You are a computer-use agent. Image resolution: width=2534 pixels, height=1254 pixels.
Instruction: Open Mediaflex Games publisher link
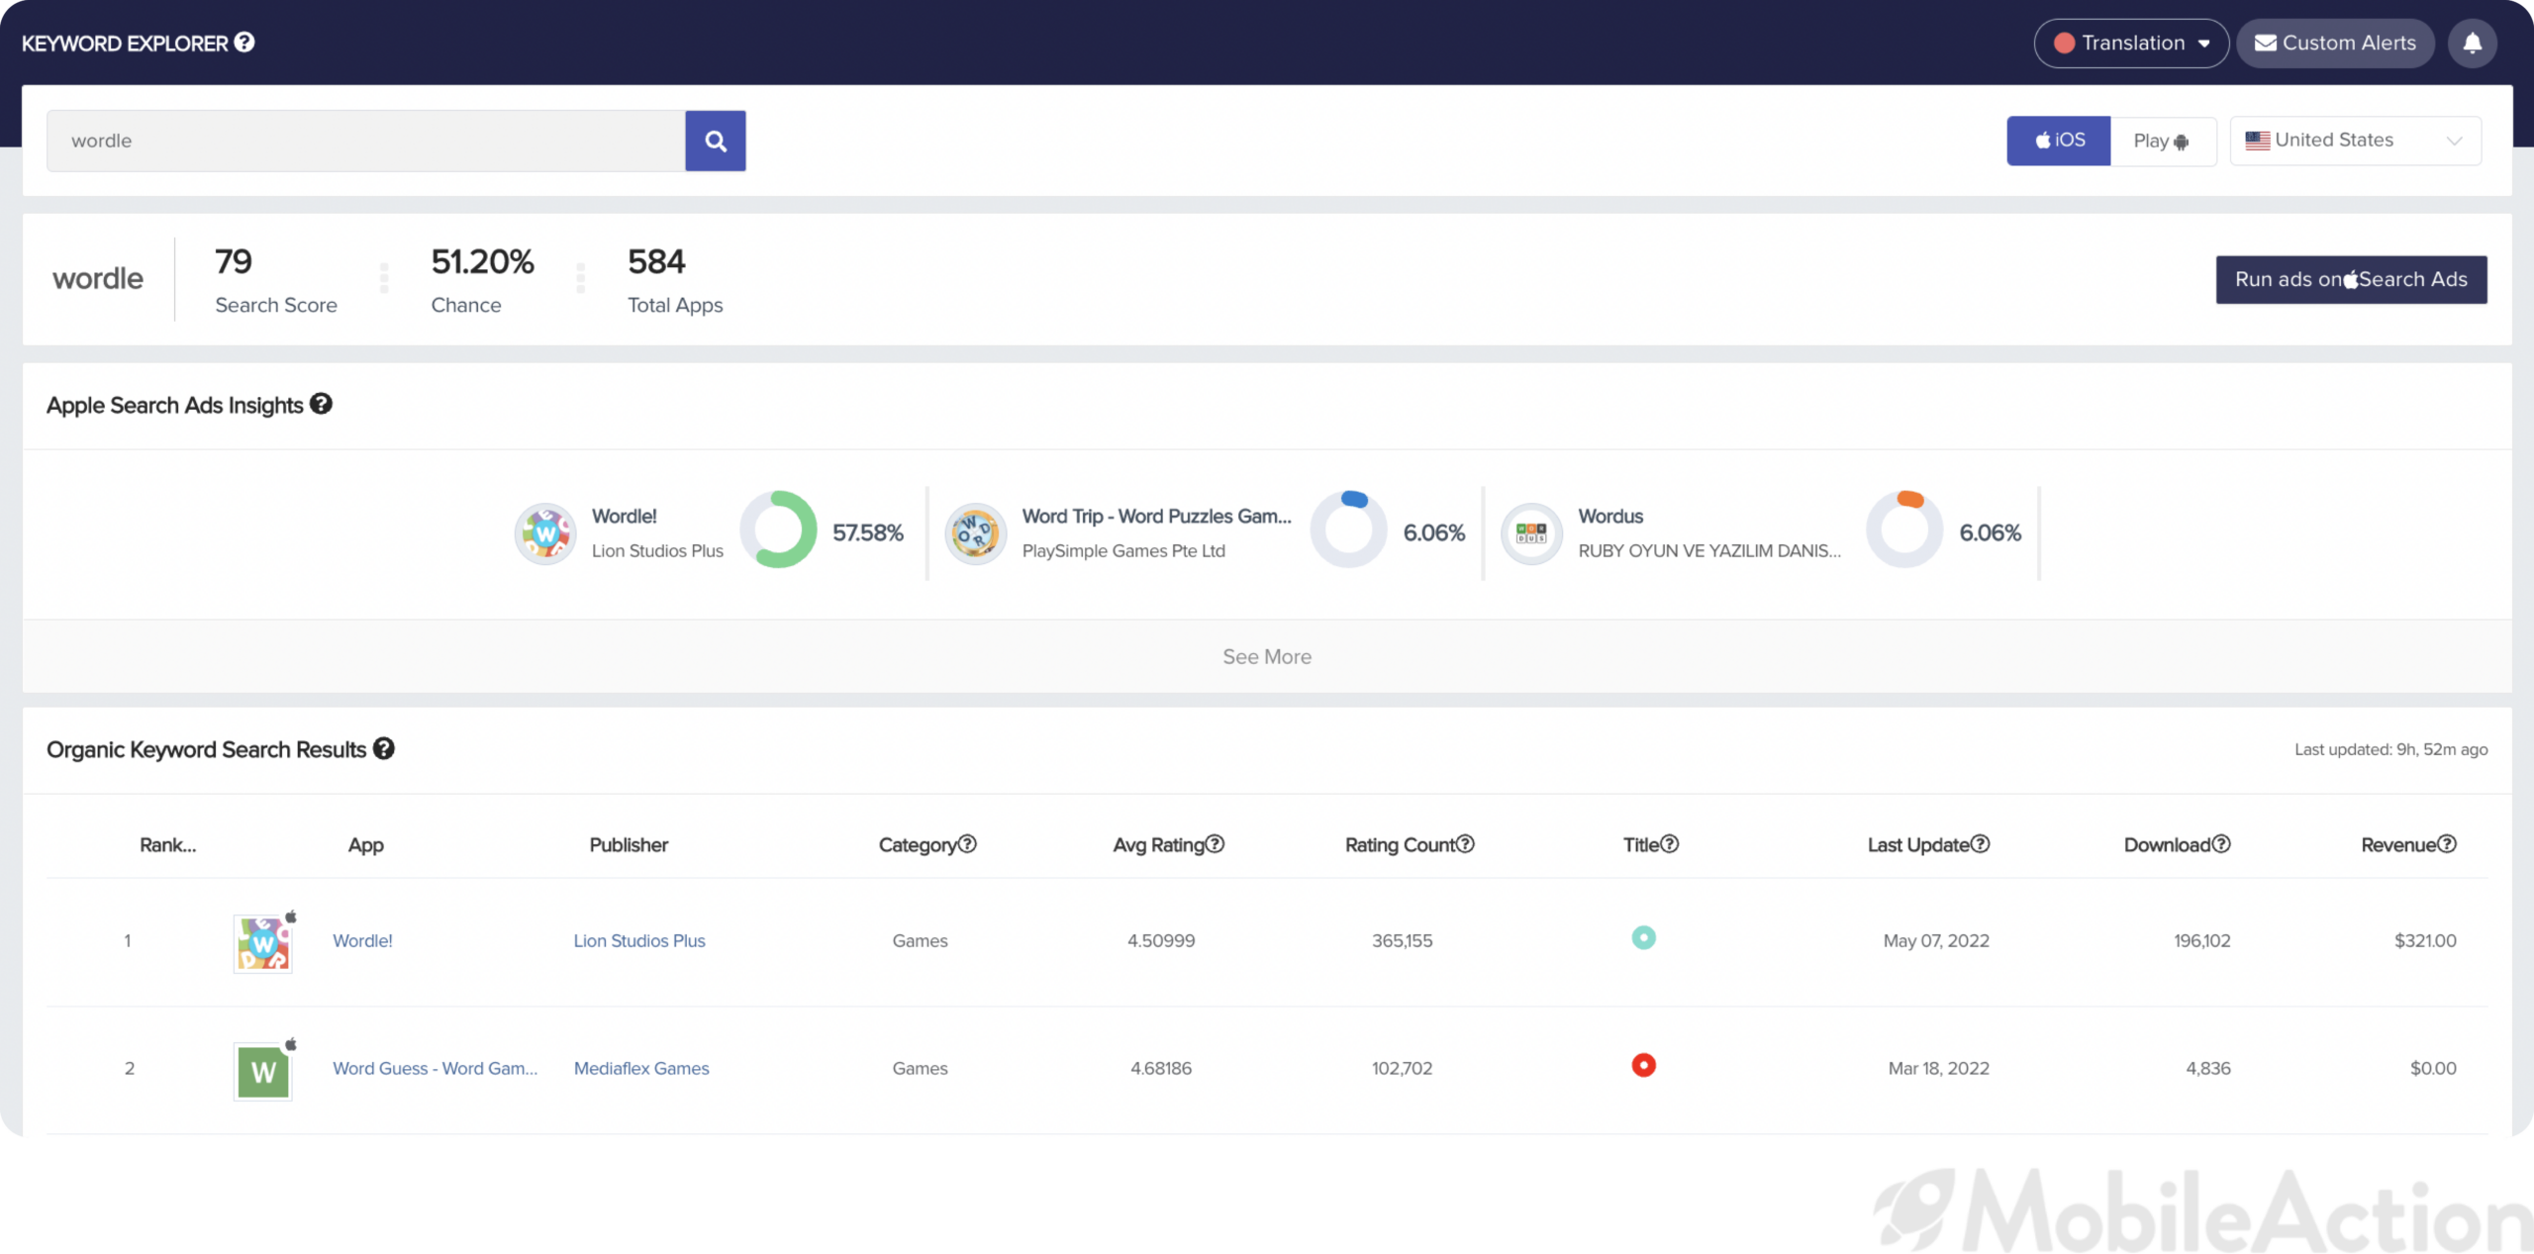(x=641, y=1068)
